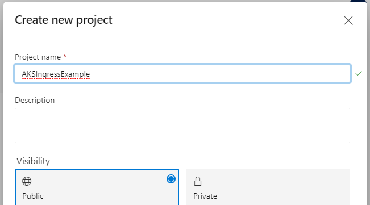Image resolution: width=370 pixels, height=205 pixels.
Task: Click the Private label text
Action: pyautogui.click(x=205, y=196)
